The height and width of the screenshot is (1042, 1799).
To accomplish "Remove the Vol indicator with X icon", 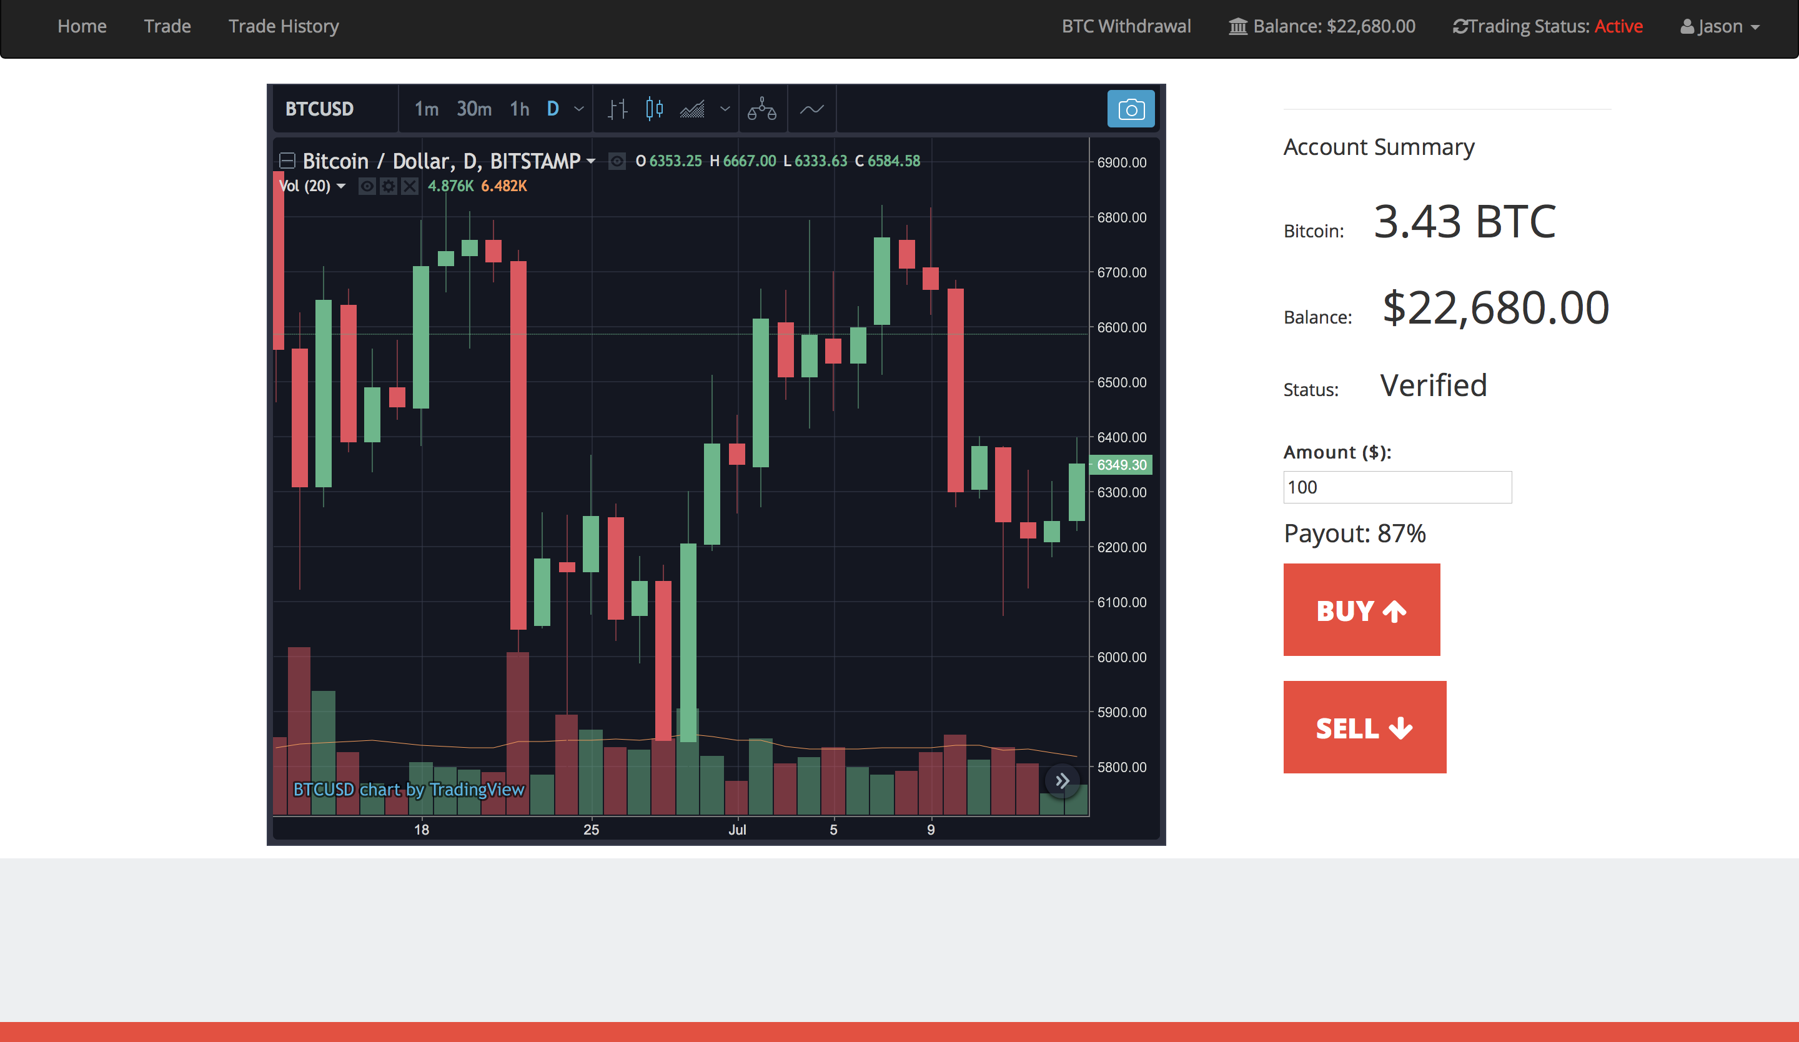I will (410, 186).
